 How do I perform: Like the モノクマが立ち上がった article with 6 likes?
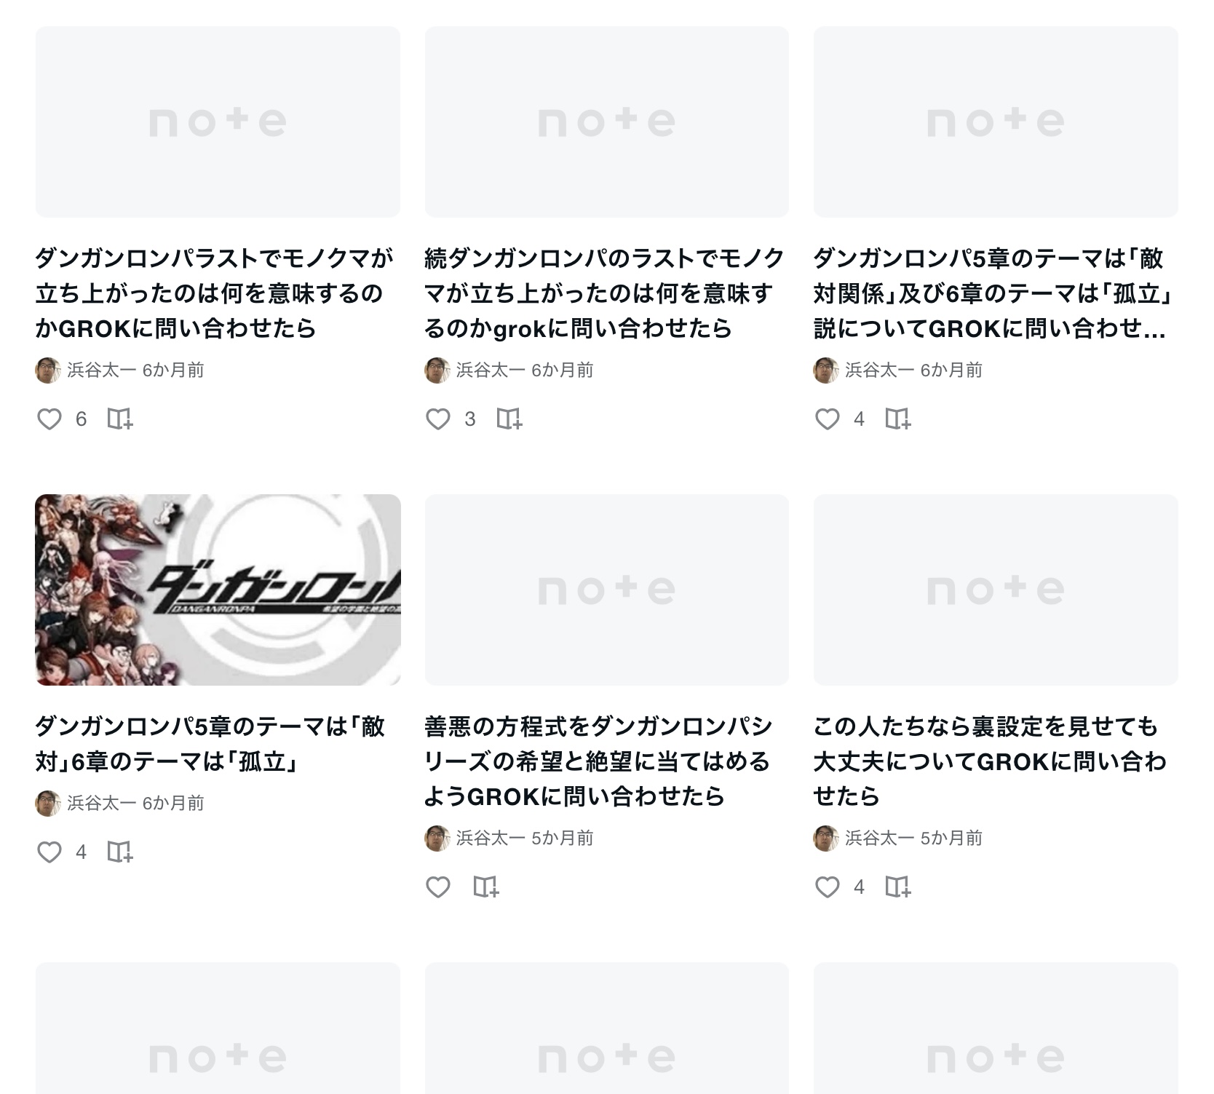[49, 419]
